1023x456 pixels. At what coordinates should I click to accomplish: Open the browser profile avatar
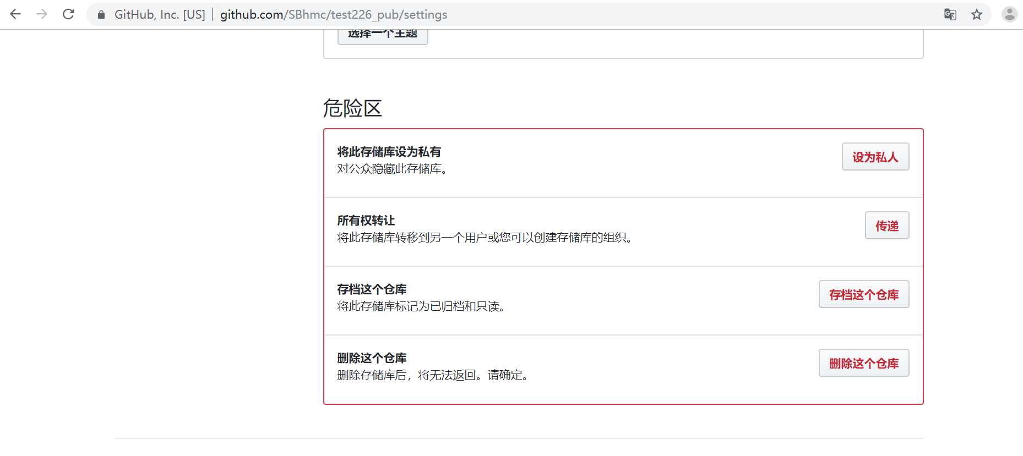(1009, 14)
